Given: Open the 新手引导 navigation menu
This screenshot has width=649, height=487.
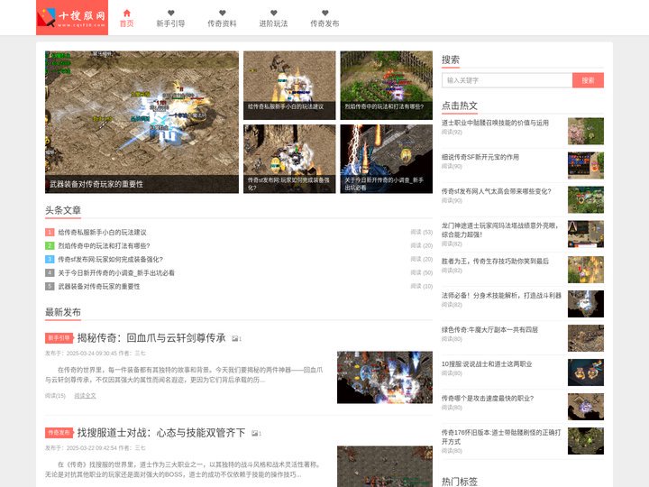Looking at the screenshot, I should click(170, 23).
